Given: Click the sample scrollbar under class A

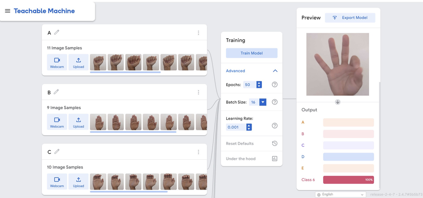Looking at the screenshot, I should (125, 72).
